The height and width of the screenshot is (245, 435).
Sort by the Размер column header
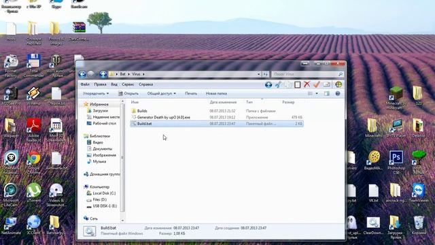click(x=288, y=102)
